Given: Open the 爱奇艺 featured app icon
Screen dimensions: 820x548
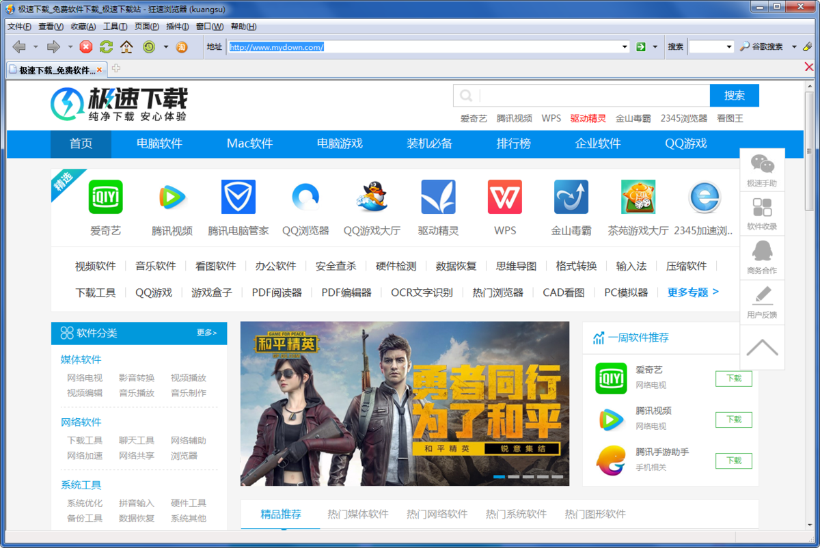Looking at the screenshot, I should click(x=105, y=197).
